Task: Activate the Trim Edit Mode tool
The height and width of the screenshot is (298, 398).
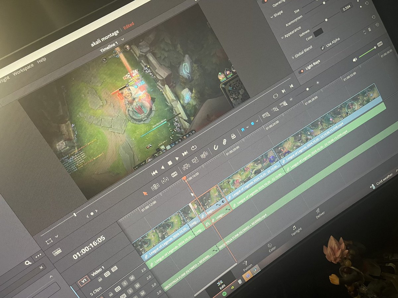Action: coord(155,187)
